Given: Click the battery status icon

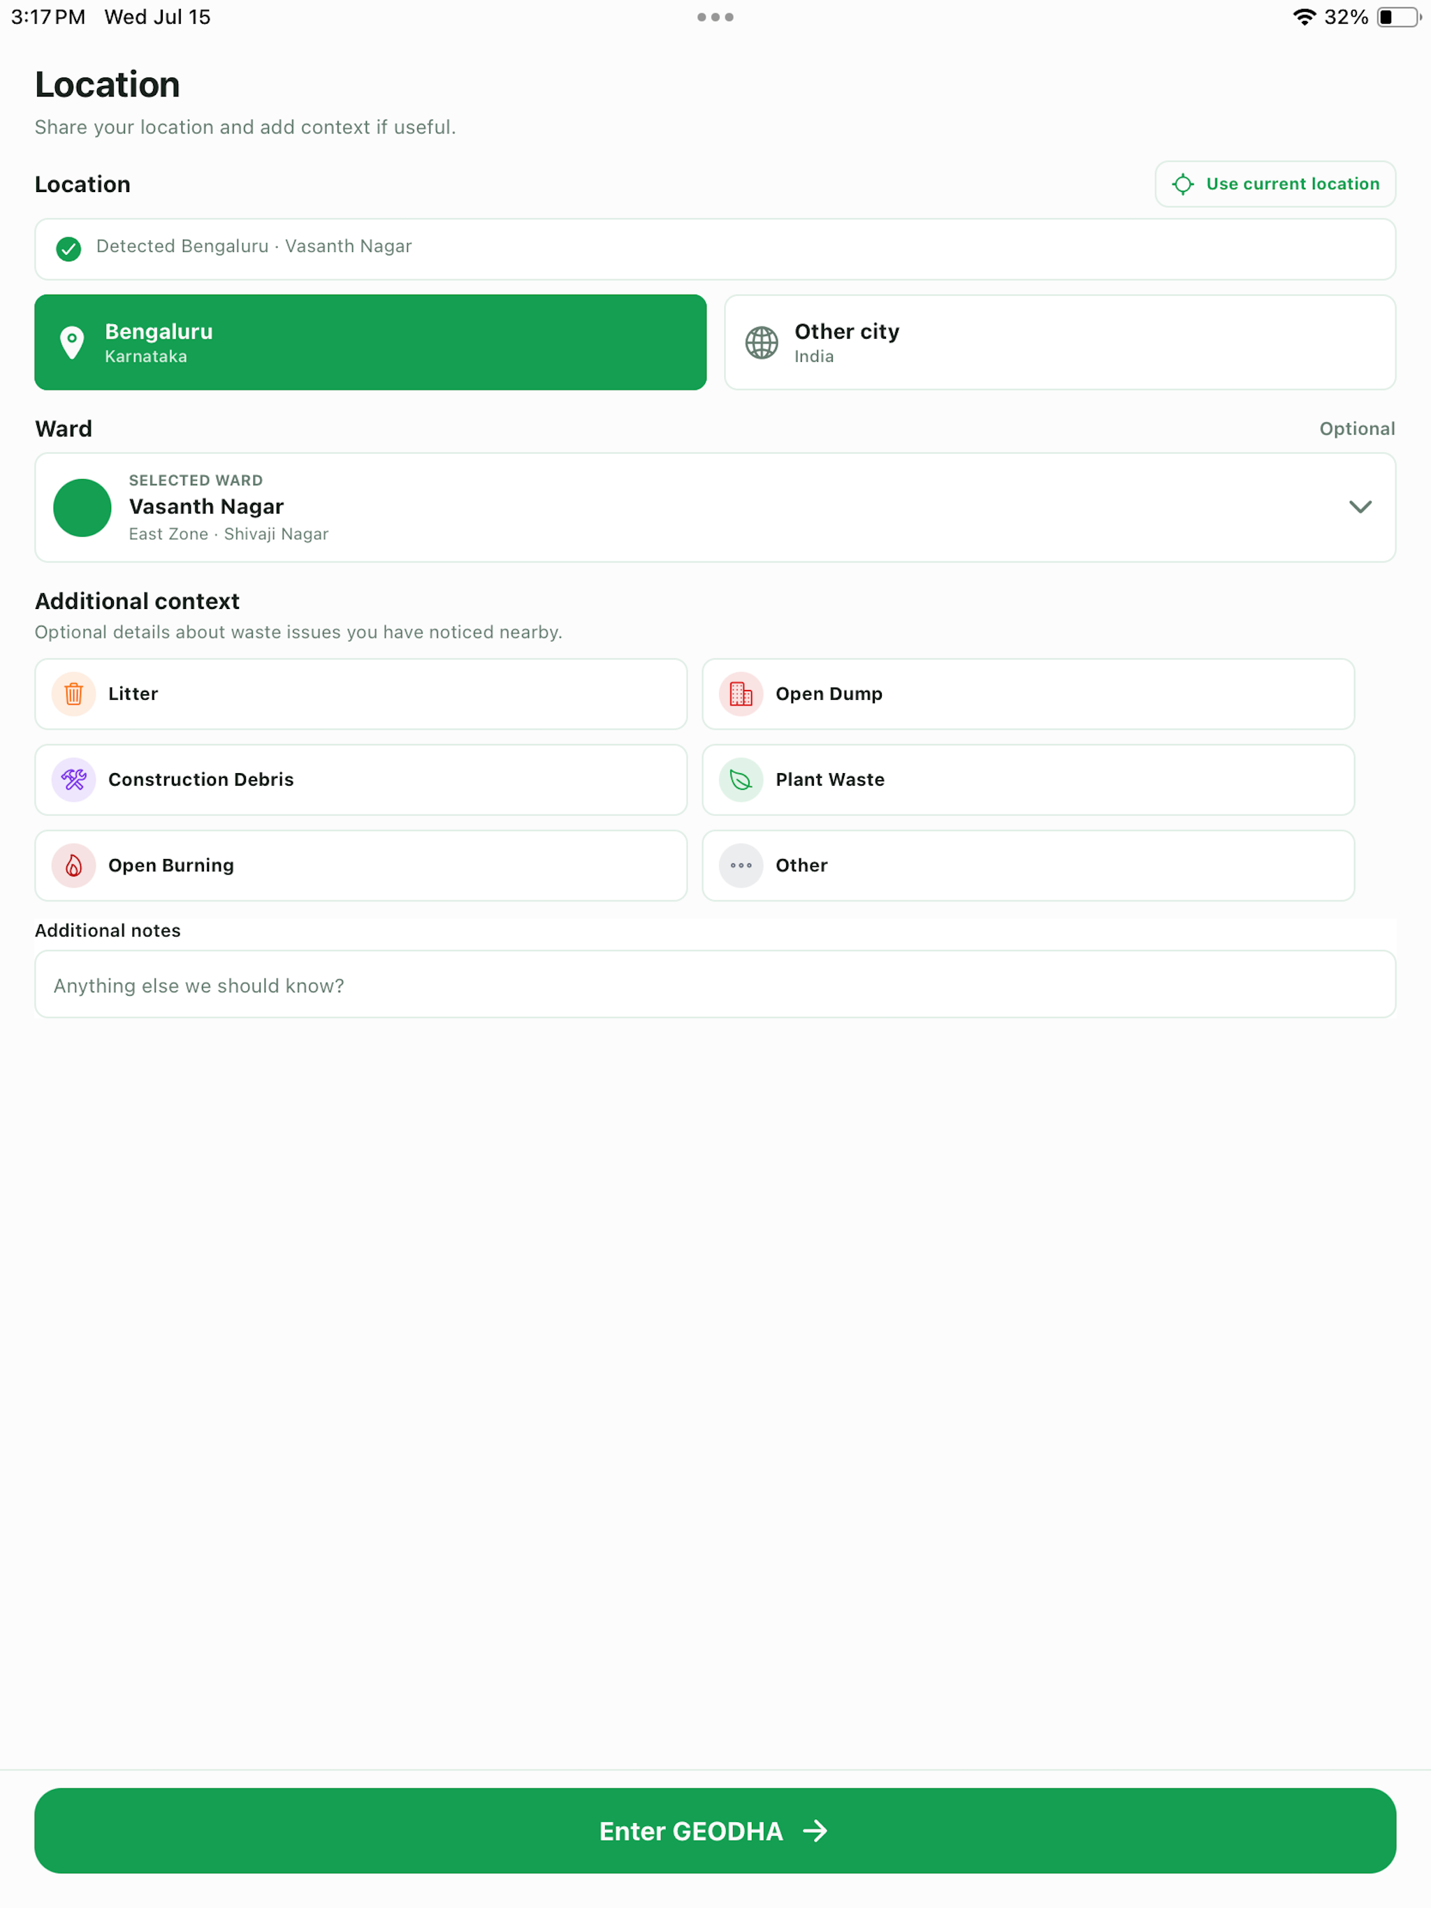Looking at the screenshot, I should pos(1399,17).
